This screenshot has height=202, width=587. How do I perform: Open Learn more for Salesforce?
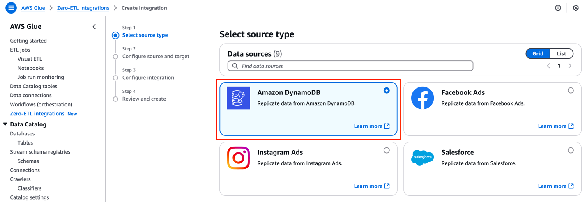(556, 186)
